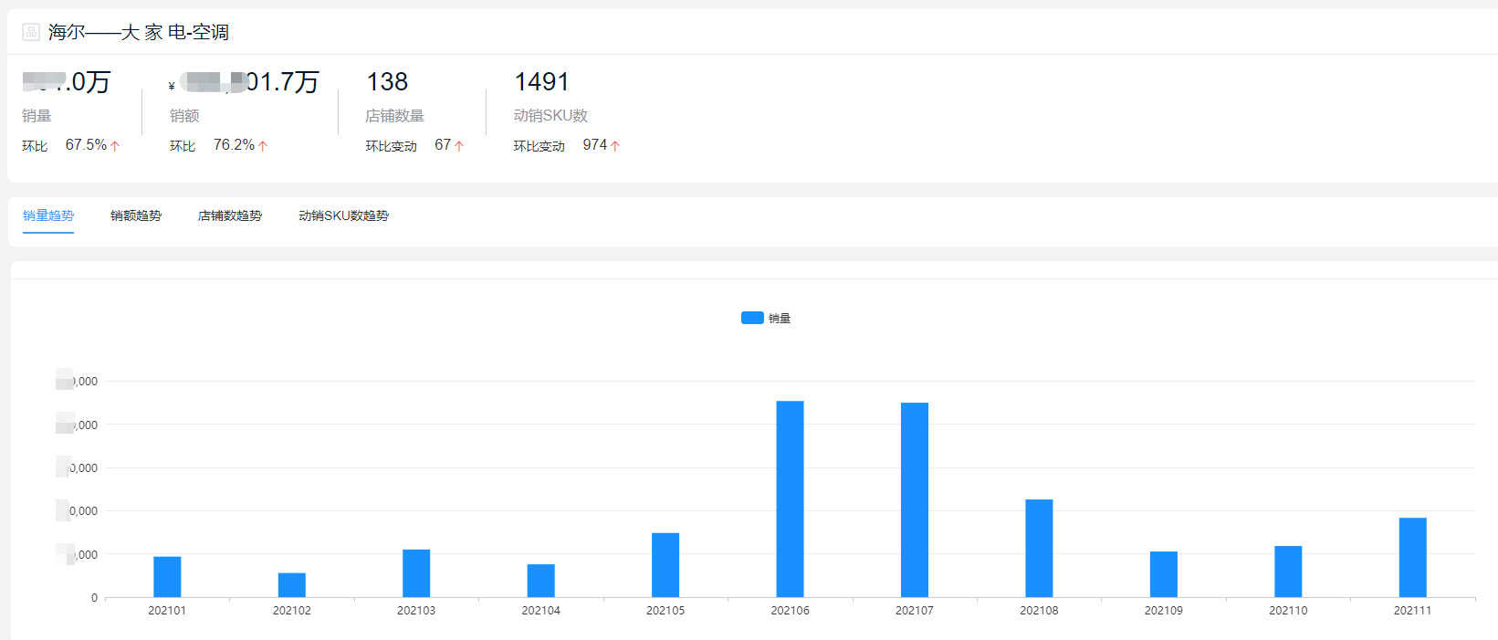
Task: Click the 202105 sales bar
Action: [x=665, y=565]
